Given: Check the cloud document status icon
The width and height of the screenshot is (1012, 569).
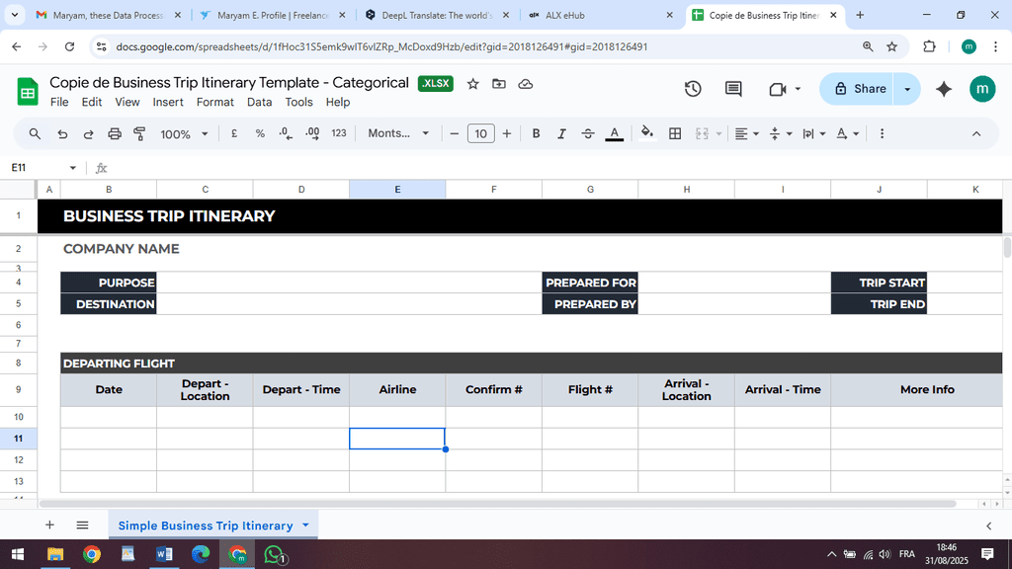Looking at the screenshot, I should click(526, 84).
